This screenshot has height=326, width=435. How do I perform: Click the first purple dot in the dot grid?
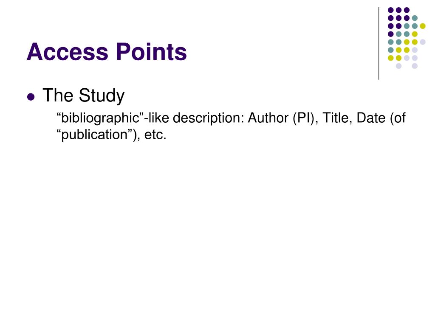click(x=391, y=10)
